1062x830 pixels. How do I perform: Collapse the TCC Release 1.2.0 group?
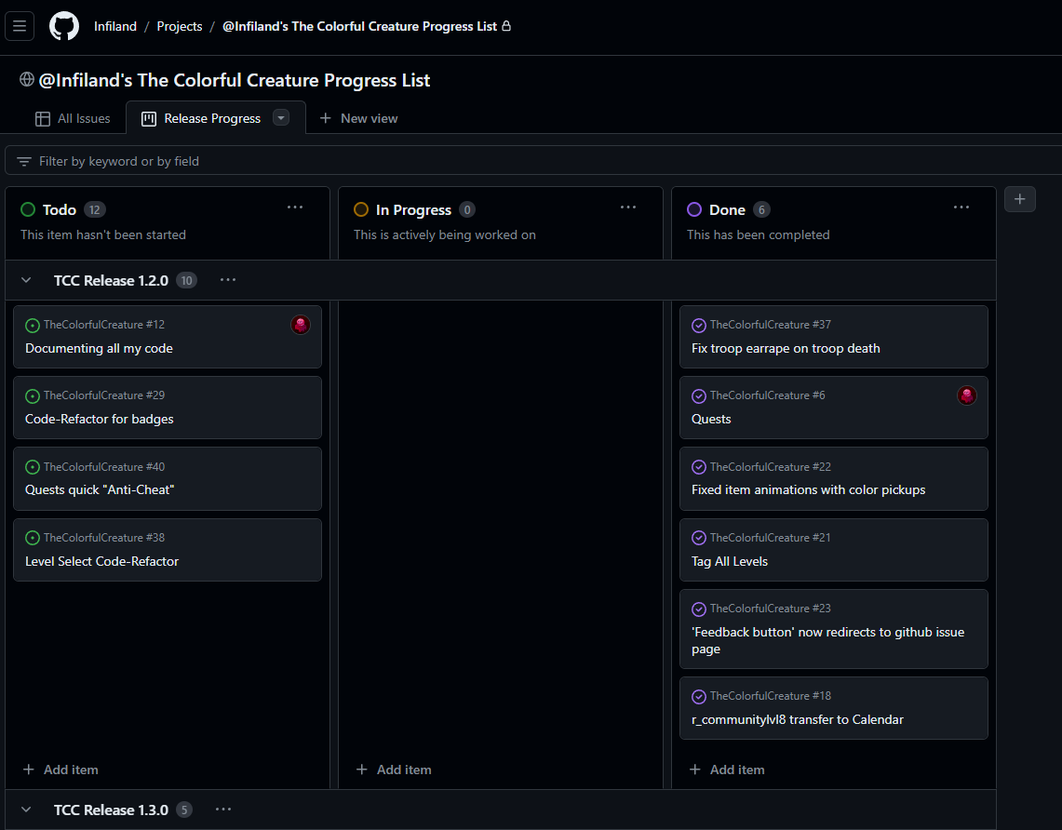(25, 279)
